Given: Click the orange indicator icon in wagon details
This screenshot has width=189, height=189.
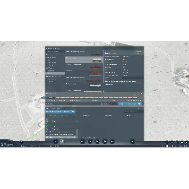Looking at the screenshot, I should (x=126, y=62).
